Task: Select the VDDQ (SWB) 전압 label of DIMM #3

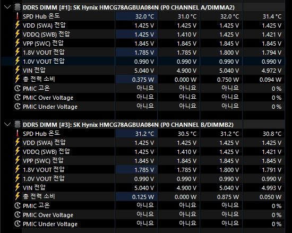Action: 46,152
